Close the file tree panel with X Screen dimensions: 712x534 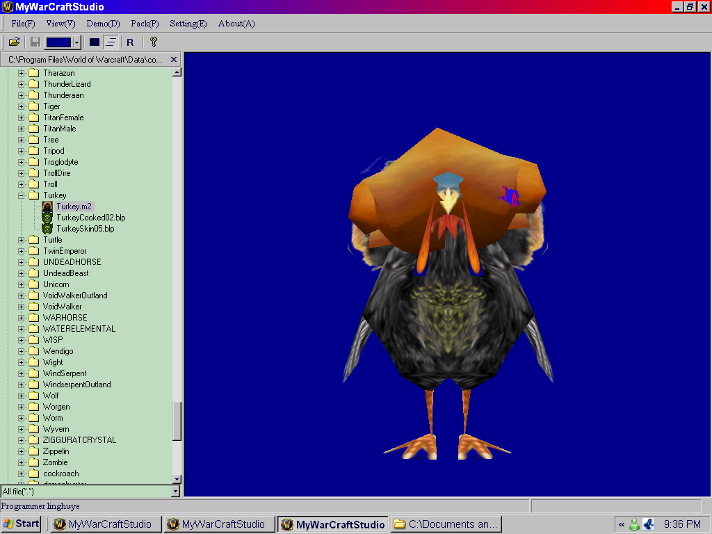(x=173, y=60)
